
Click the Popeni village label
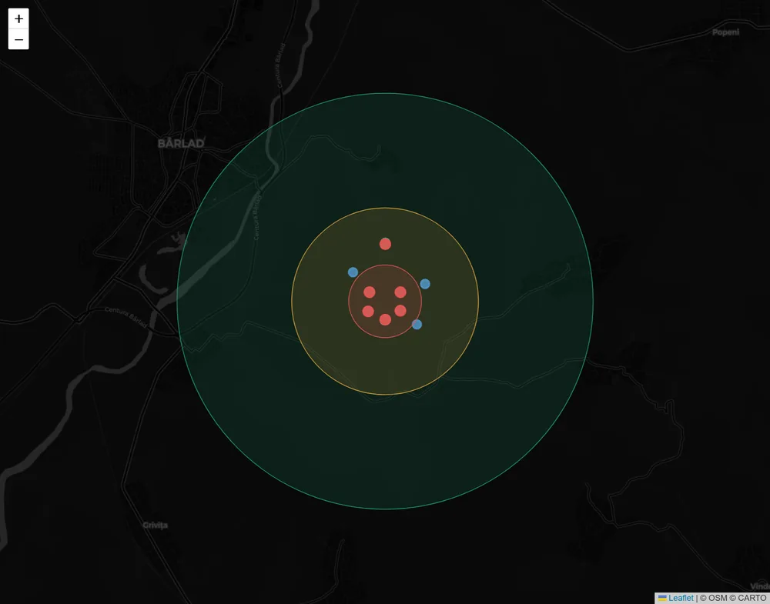(725, 32)
